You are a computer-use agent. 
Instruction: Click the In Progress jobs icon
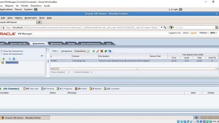click(58, 89)
